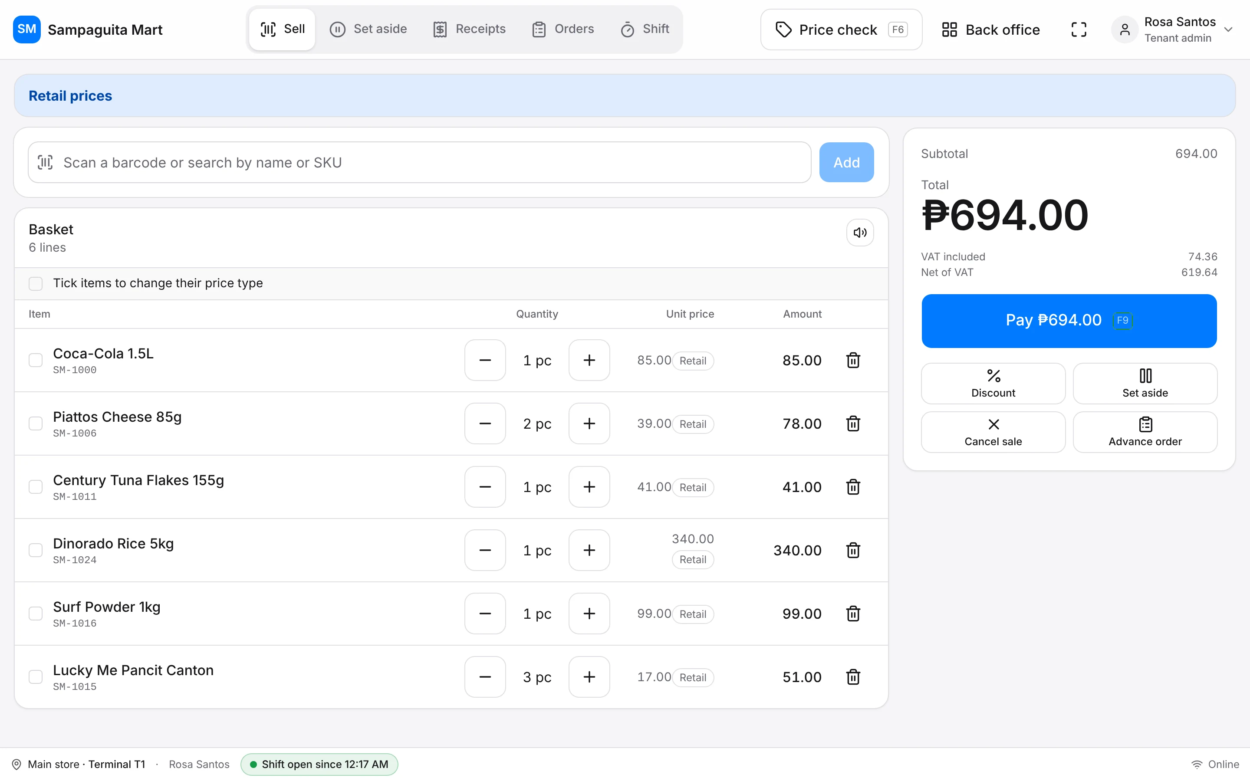Click the SM store logo
Image resolution: width=1250 pixels, height=781 pixels.
[x=27, y=30]
